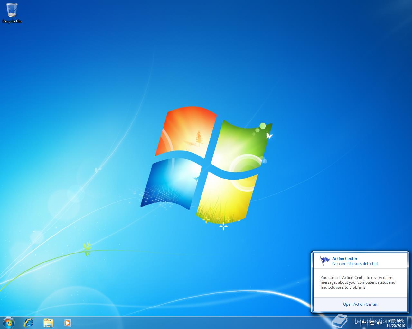Click the Open Action Center link
The width and height of the screenshot is (412, 329).
point(360,304)
